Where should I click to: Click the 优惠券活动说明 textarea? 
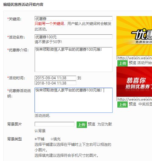(x=74, y=100)
